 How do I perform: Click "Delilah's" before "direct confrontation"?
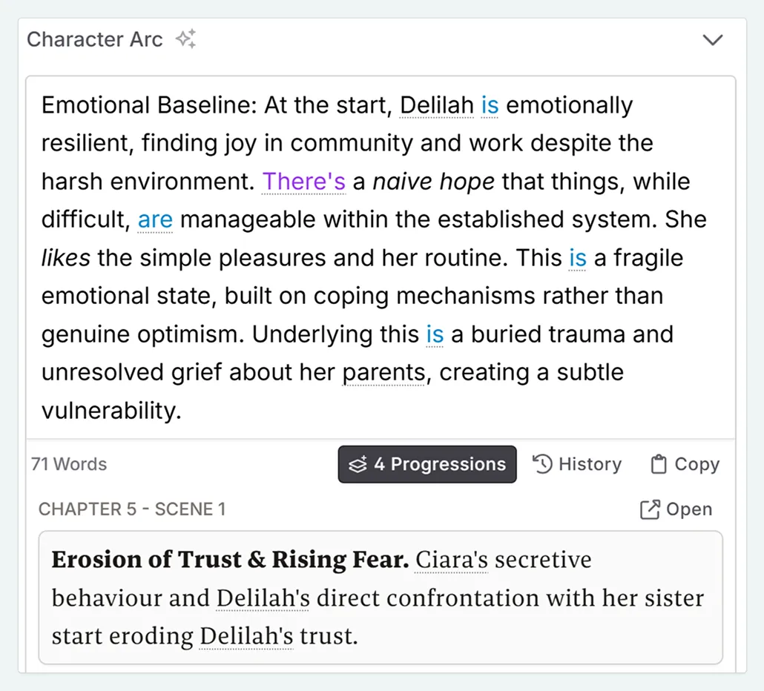[x=263, y=598]
